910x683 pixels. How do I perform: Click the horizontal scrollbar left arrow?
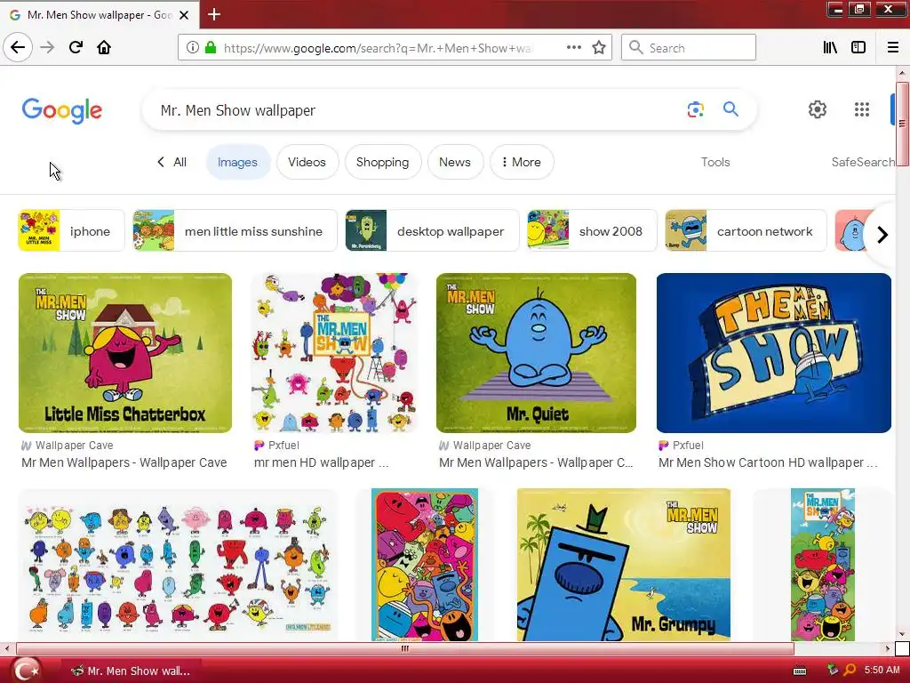pos(7,648)
